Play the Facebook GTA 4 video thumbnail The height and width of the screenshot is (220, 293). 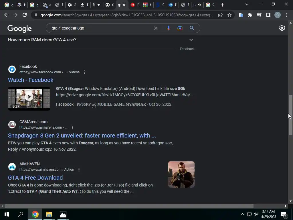click(29, 99)
